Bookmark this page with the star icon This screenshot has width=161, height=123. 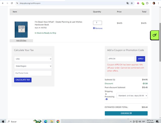point(132,3)
